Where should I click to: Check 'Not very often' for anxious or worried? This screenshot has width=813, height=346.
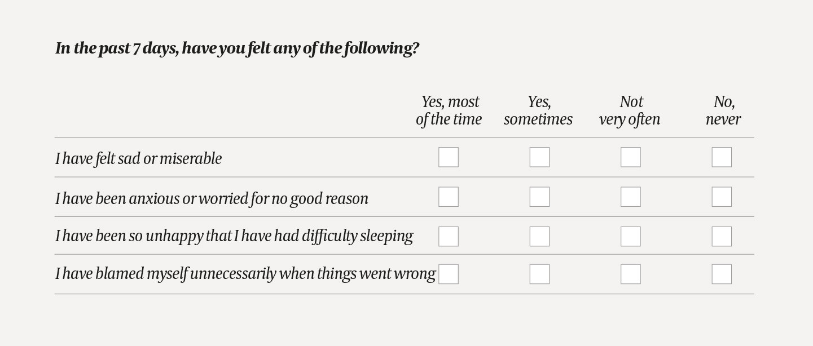click(630, 197)
